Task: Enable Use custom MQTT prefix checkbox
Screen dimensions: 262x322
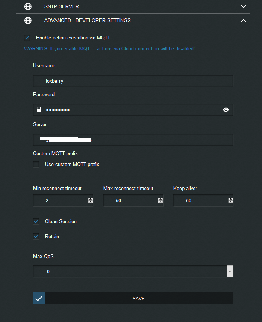Action: pos(36,164)
